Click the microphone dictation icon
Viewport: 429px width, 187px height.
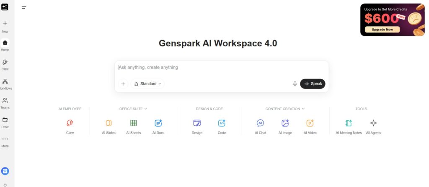click(295, 83)
